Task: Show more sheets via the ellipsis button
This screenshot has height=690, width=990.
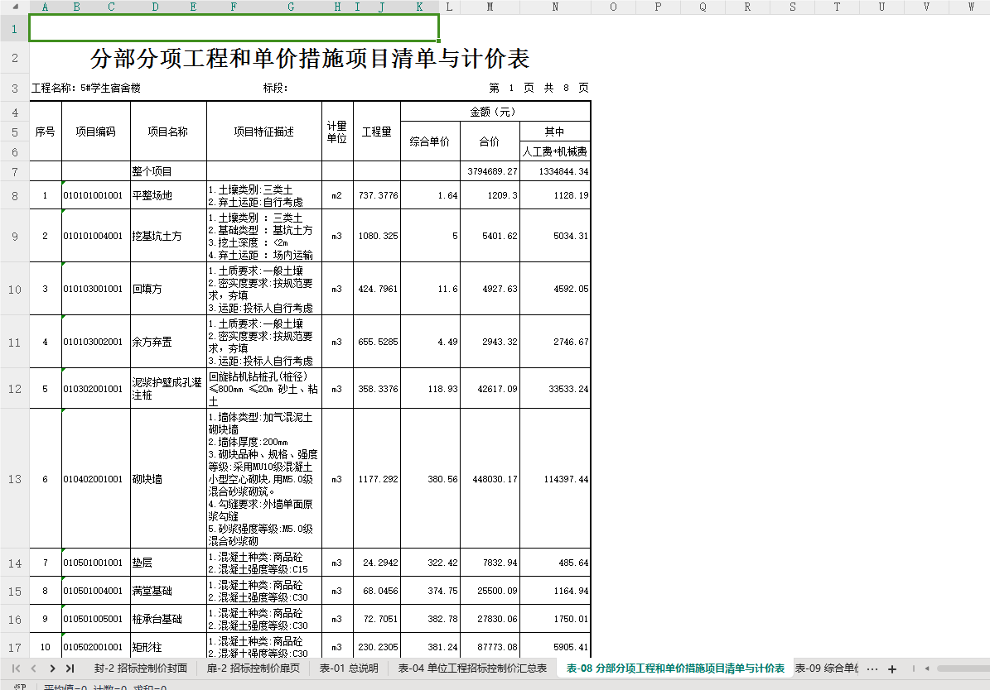Action: (x=872, y=669)
